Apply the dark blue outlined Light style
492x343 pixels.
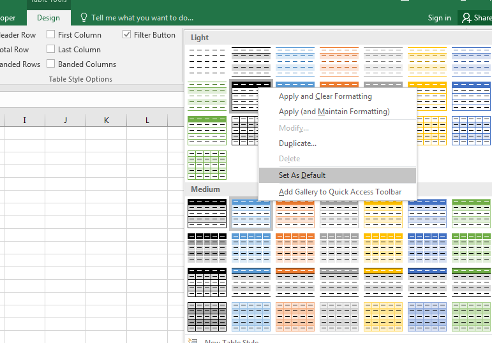point(471,96)
